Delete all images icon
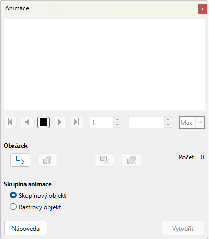Viewport: 209px width, 239px height. tap(132, 160)
